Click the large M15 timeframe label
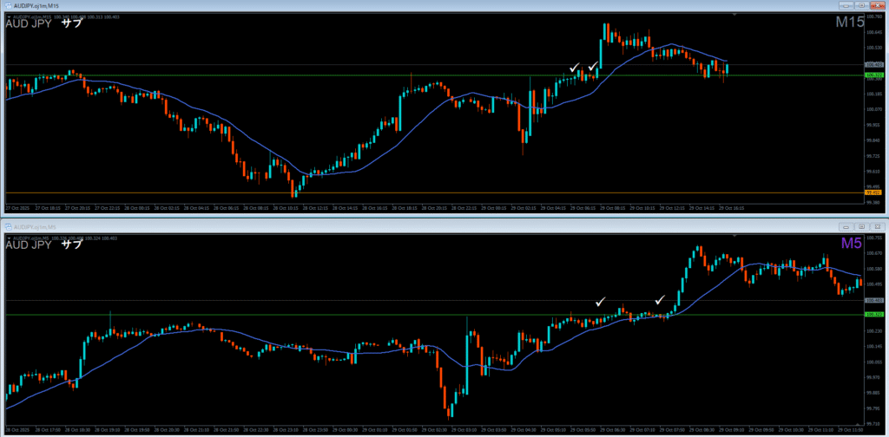 click(848, 23)
